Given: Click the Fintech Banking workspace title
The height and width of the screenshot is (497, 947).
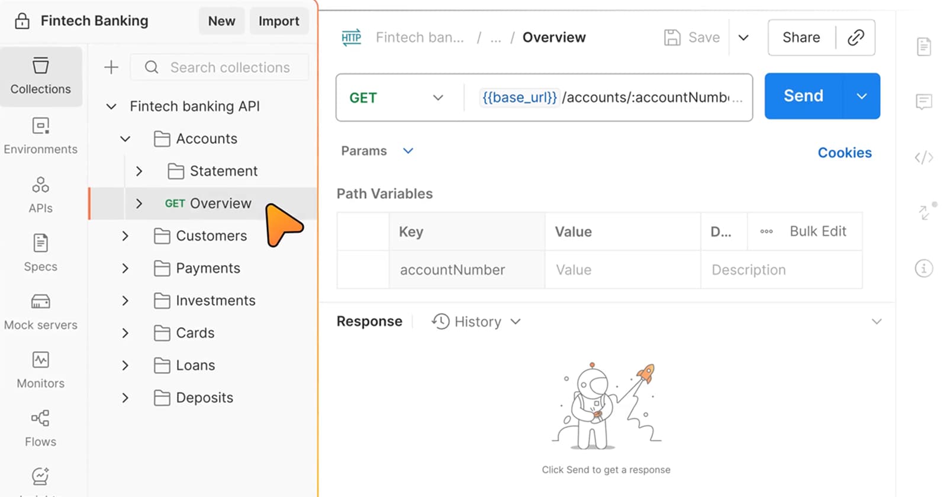Looking at the screenshot, I should point(95,21).
